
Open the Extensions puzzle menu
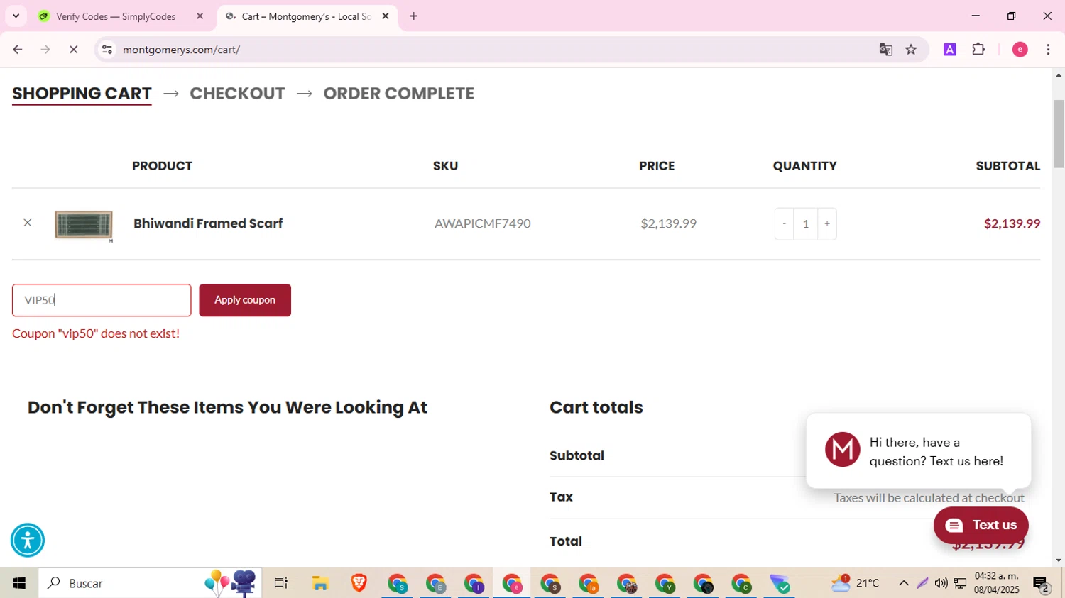tap(978, 50)
